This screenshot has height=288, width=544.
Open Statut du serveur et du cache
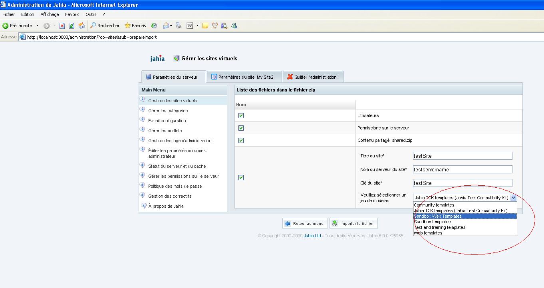tap(177, 166)
